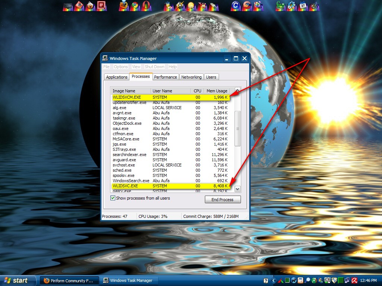The width and height of the screenshot is (382, 286).
Task: Select the spoolsv.exe process row
Action: (x=170, y=176)
